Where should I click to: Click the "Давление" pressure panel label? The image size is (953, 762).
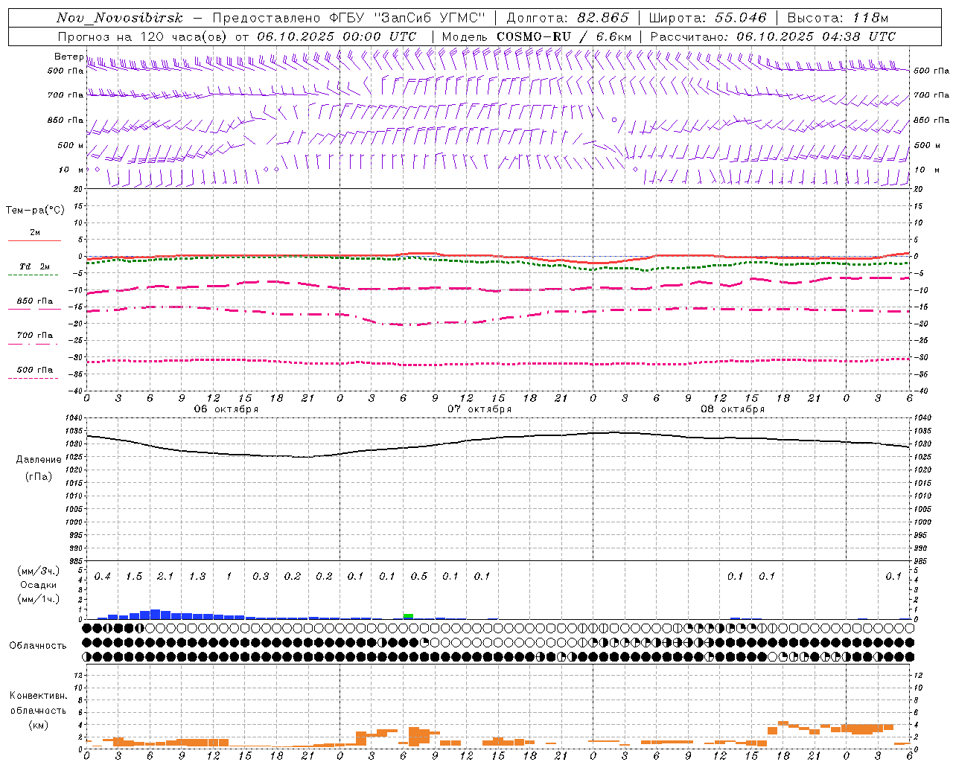coord(37,460)
